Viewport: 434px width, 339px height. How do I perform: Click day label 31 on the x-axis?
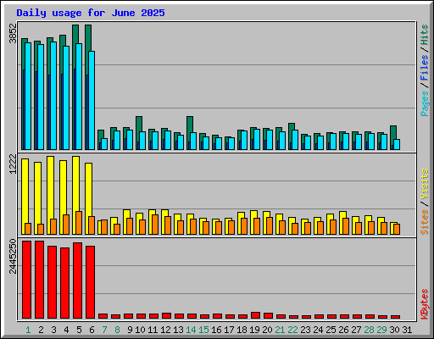click(x=407, y=330)
